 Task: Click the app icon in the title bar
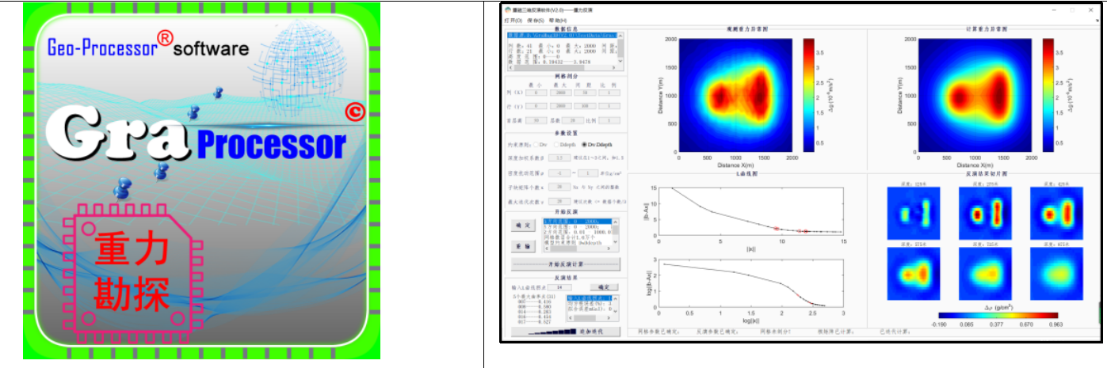pos(508,9)
